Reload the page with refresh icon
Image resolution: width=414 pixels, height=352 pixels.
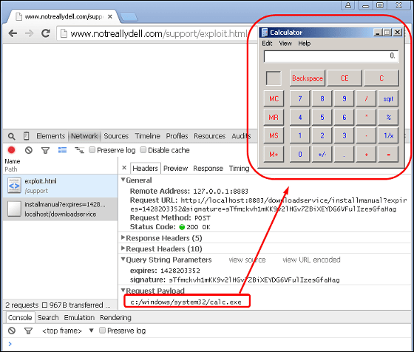click(x=46, y=33)
